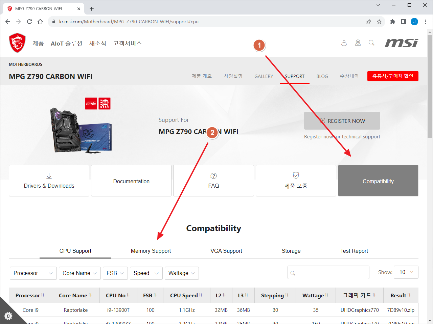The image size is (433, 324).
Task: Open the Documentation section
Action: pos(131,181)
